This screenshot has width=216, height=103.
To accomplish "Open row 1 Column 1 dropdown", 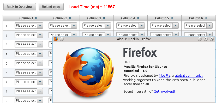I will pos(29,26).
